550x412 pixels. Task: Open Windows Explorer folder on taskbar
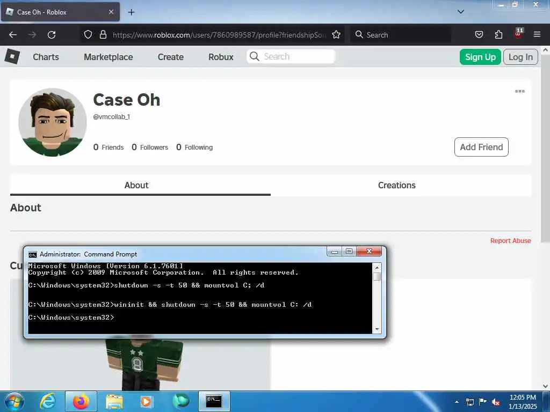[114, 401]
